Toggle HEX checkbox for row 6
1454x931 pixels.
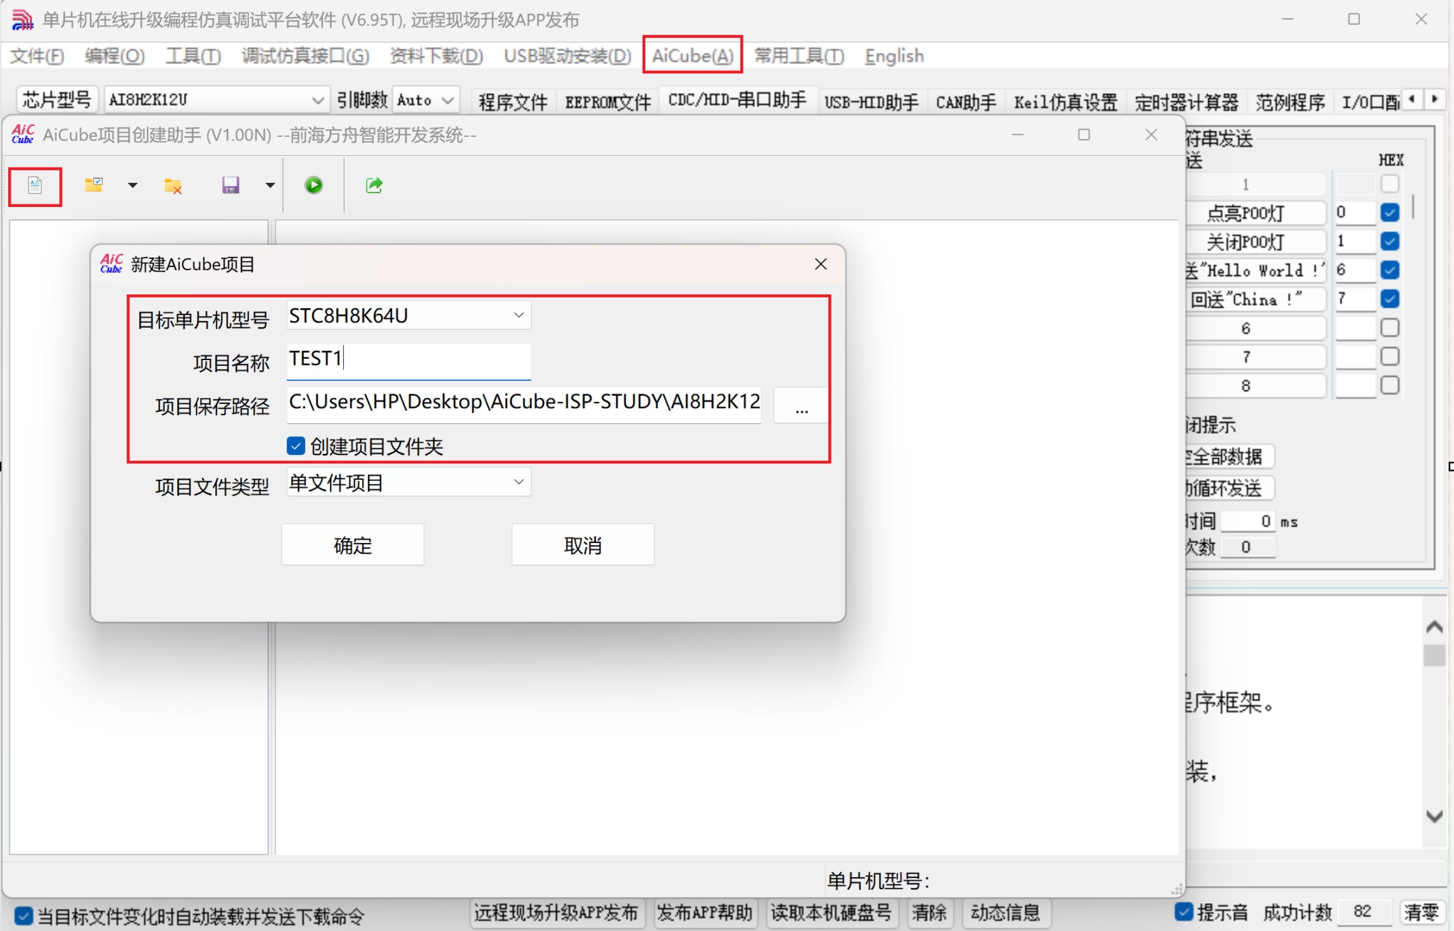pyautogui.click(x=1389, y=328)
